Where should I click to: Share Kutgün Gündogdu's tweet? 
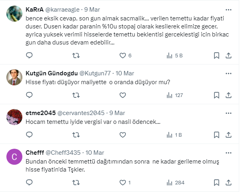click(x=228, y=95)
